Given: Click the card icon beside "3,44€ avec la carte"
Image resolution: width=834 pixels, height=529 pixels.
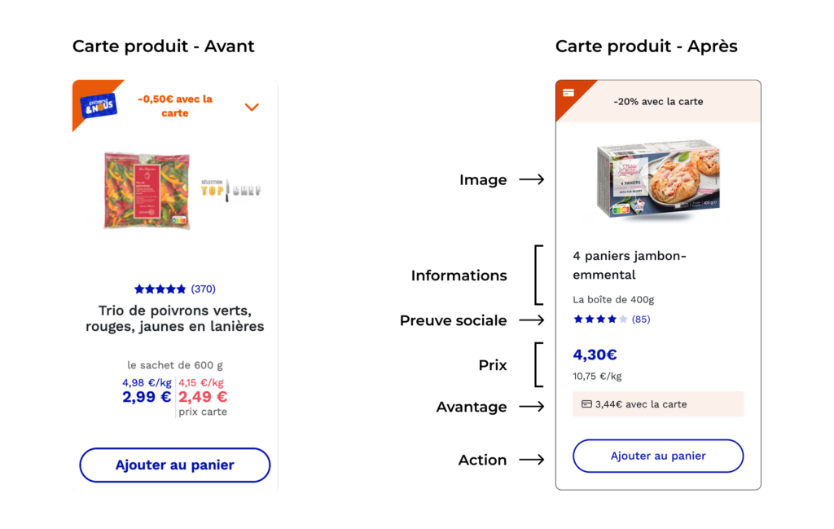Looking at the screenshot, I should coord(586,403).
